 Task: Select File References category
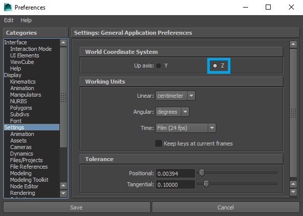coord(32,167)
